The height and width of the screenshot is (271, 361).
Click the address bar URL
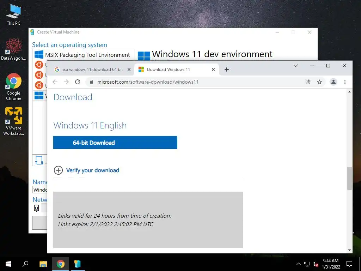[148, 82]
